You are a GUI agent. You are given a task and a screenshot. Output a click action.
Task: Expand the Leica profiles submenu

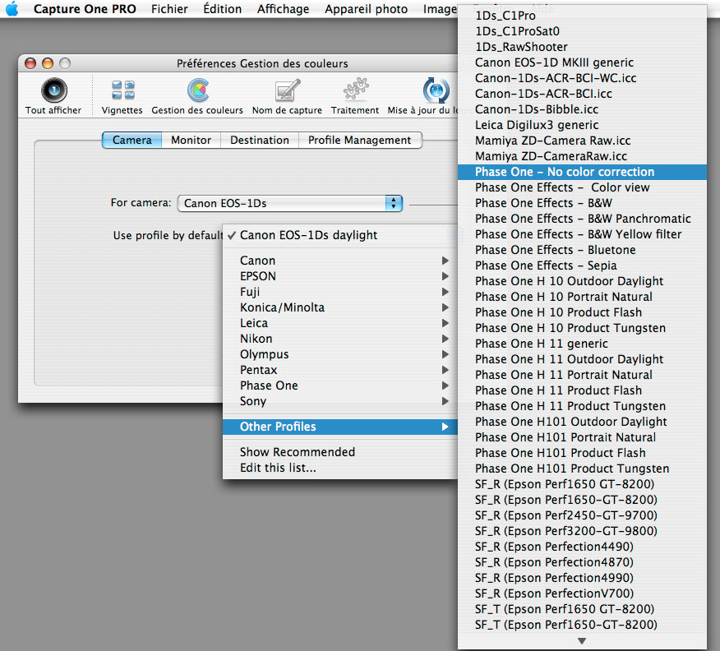(340, 323)
